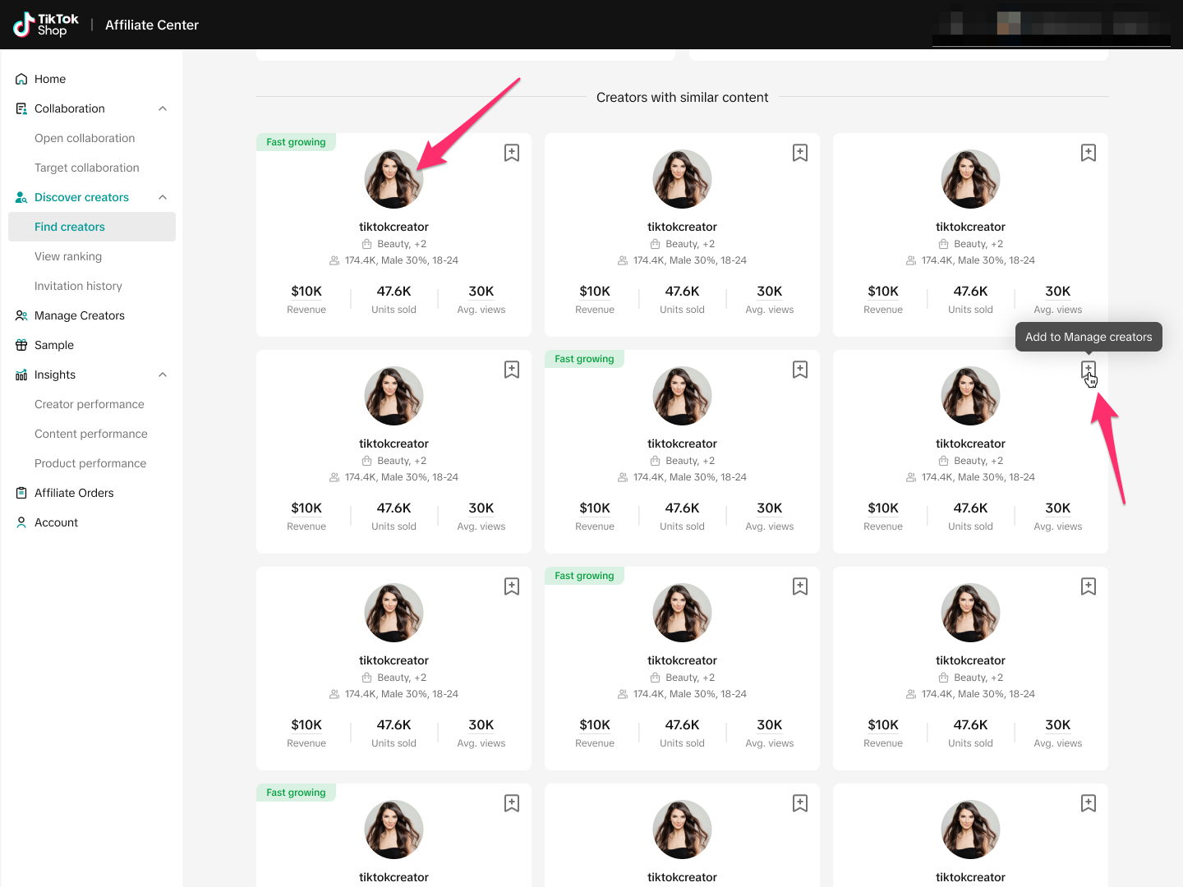Click the Affiliate Orders clipboard icon
The width and height of the screenshot is (1183, 887).
coord(21,493)
